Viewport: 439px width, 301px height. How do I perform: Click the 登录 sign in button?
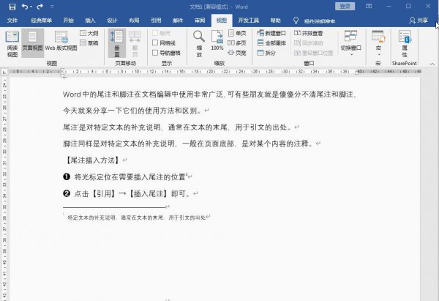click(x=345, y=6)
